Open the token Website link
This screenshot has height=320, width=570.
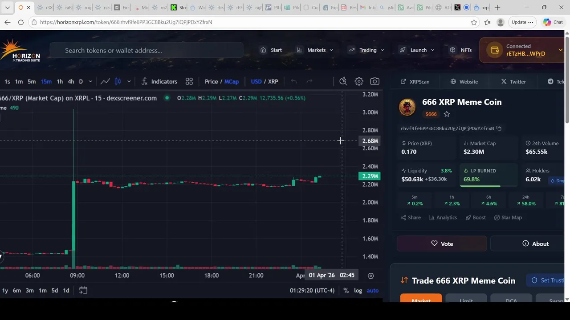[464, 82]
